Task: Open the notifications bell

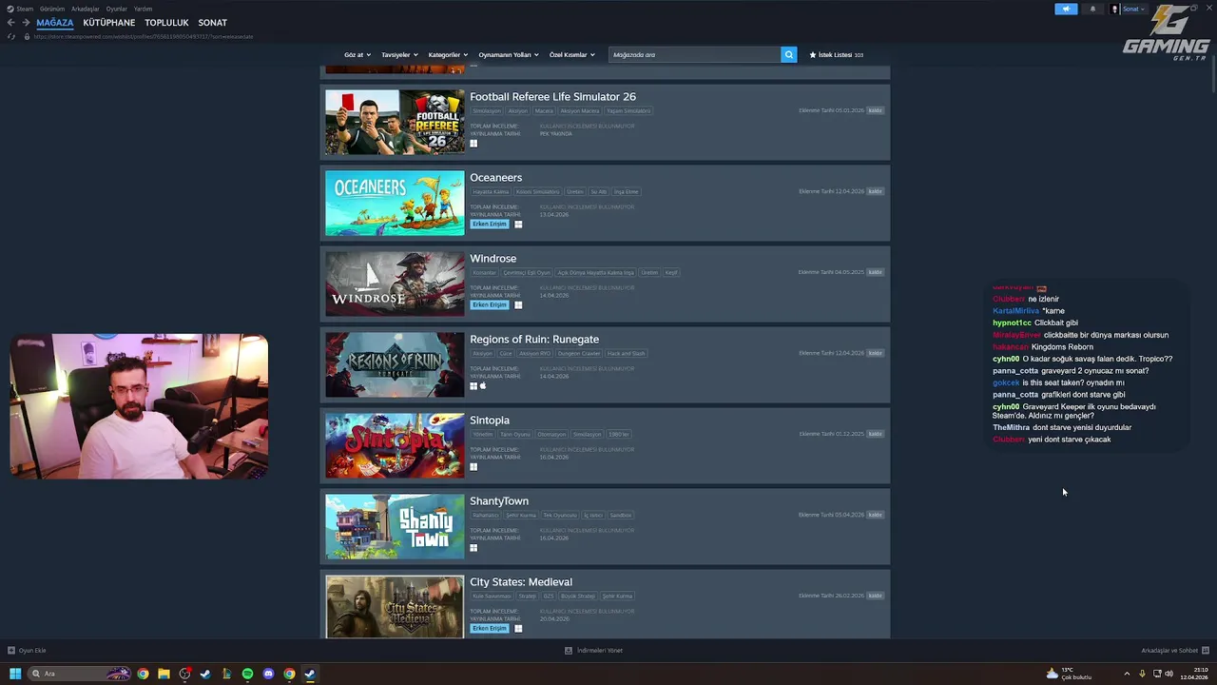Action: pos(1092,9)
